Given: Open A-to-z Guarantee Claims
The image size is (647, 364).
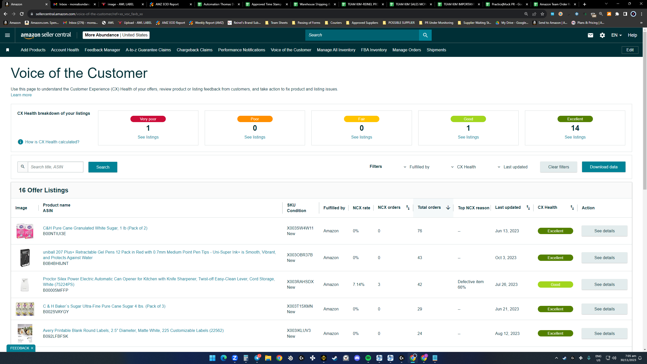Looking at the screenshot, I should [148, 50].
